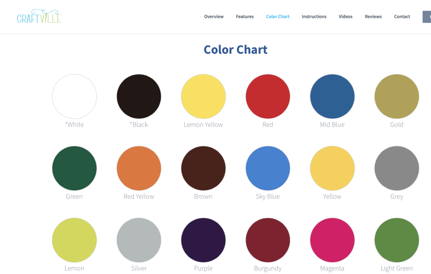431x274 pixels.
Task: Click the "Purple" label text
Action: pos(203,269)
